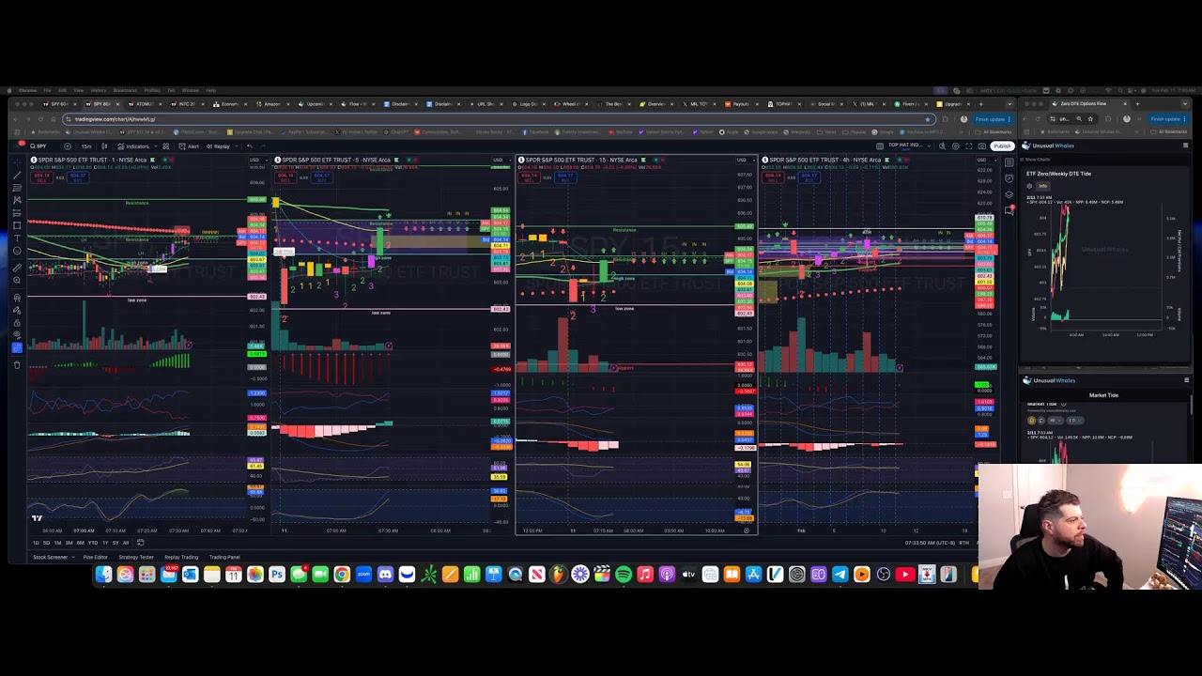Open the quick search magnifier icon

coord(942,146)
